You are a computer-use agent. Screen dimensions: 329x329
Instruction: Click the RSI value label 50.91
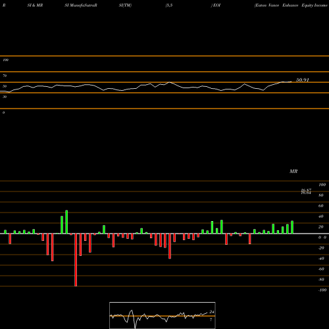click(x=303, y=80)
